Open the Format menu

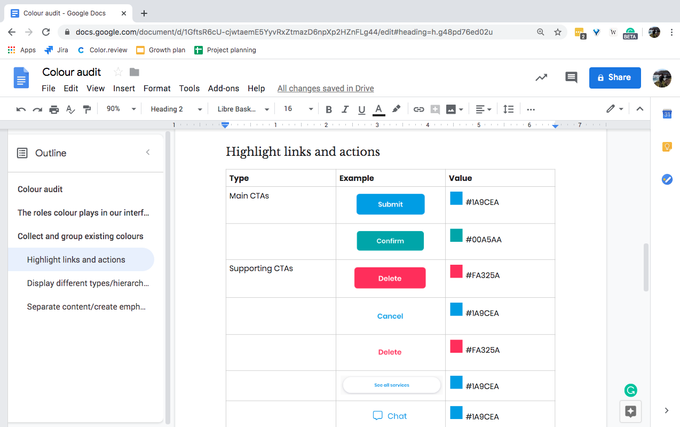[x=157, y=89]
